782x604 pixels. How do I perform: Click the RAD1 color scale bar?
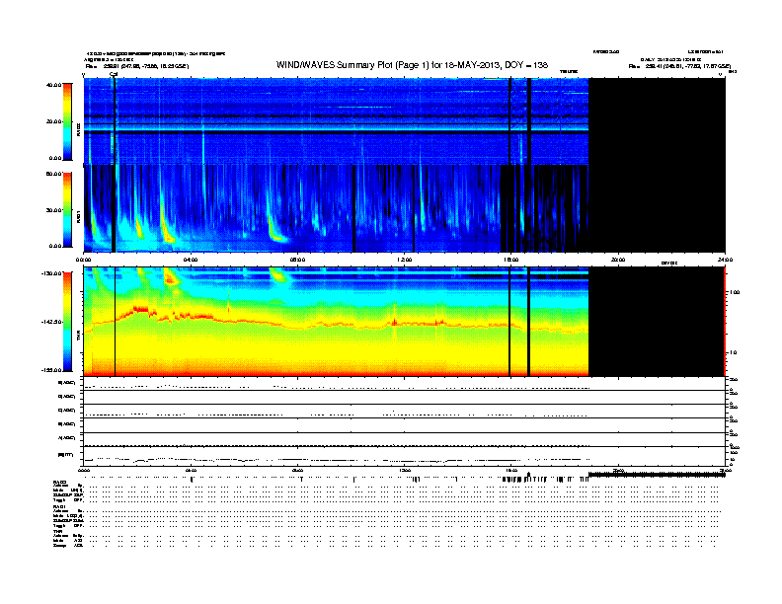point(67,209)
